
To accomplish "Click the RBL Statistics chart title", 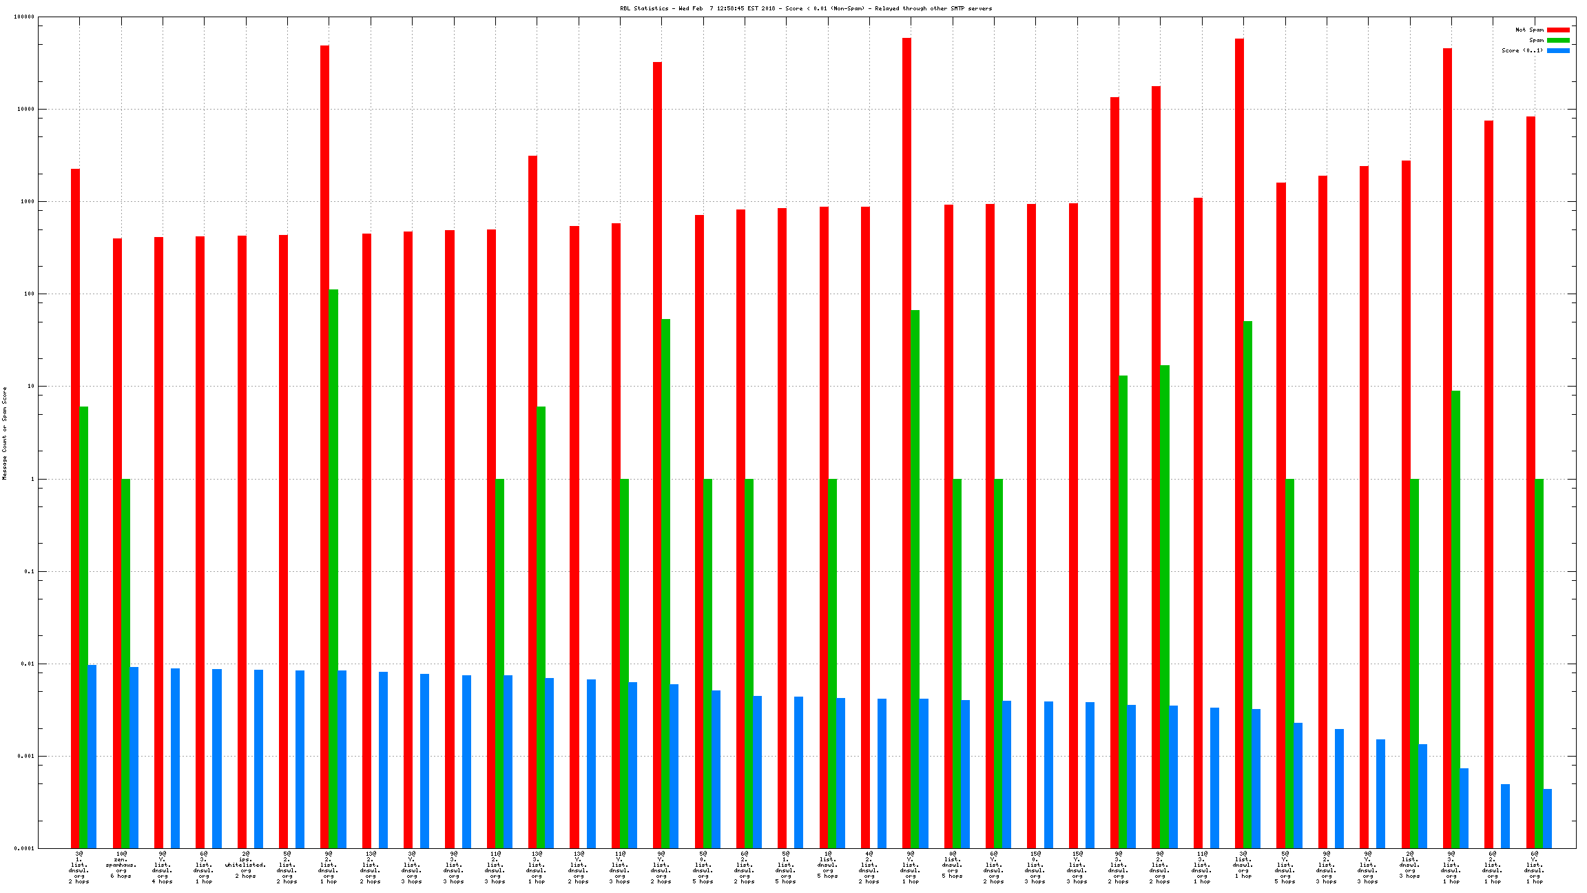I will [806, 8].
